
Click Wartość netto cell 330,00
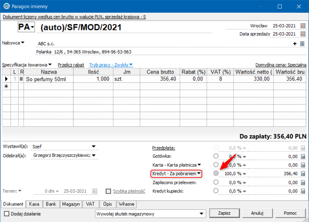tap(253, 79)
